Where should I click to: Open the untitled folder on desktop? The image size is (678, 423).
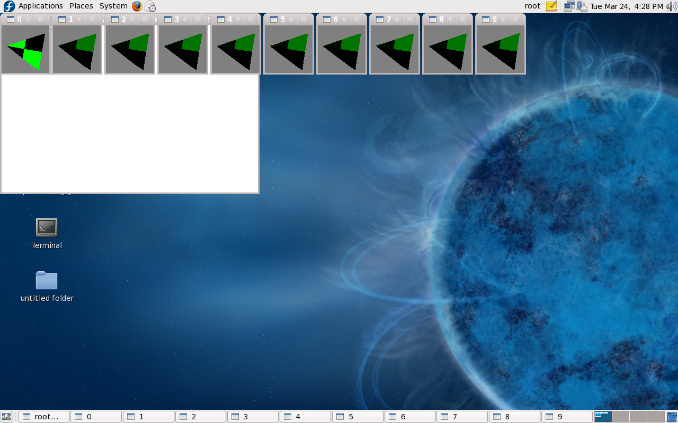[47, 280]
